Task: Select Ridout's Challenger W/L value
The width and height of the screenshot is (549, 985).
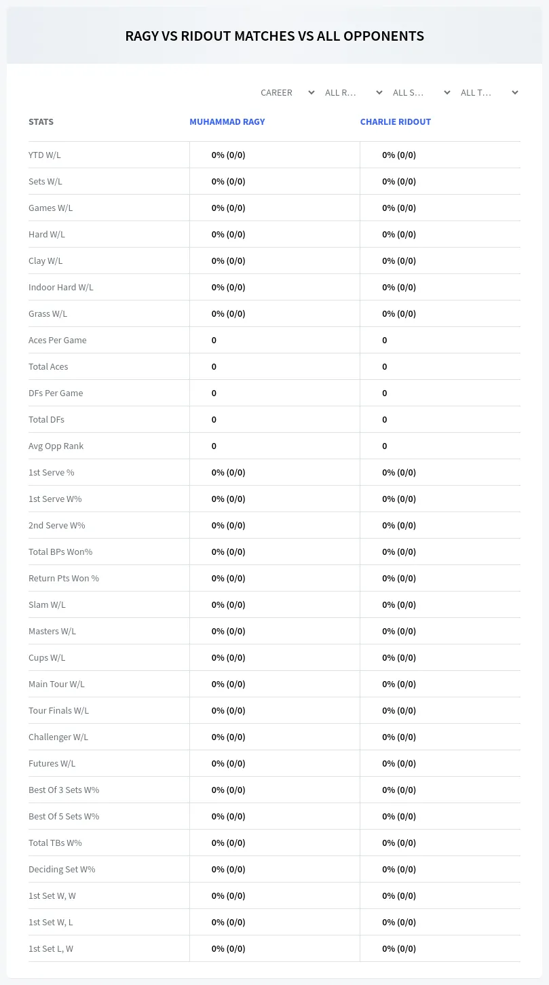Action: coord(399,737)
